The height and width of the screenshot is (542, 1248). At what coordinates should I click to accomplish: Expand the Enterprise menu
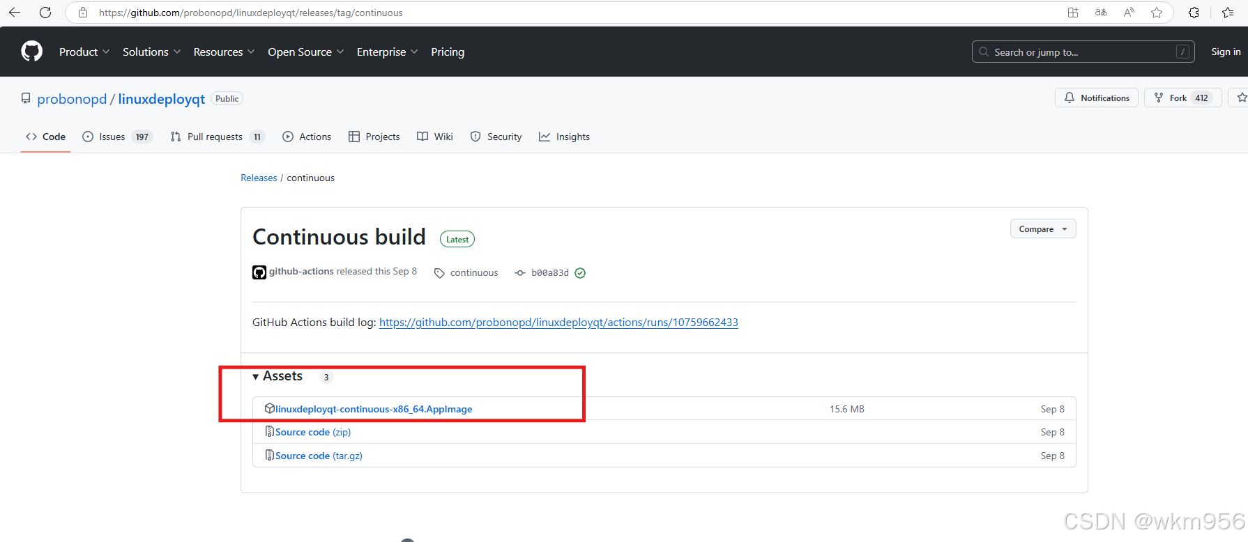coord(387,52)
